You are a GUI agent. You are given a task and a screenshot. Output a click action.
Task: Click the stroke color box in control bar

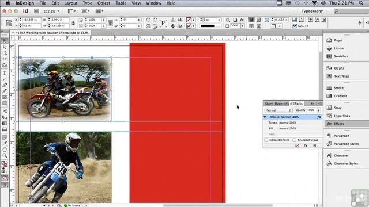click(189, 26)
